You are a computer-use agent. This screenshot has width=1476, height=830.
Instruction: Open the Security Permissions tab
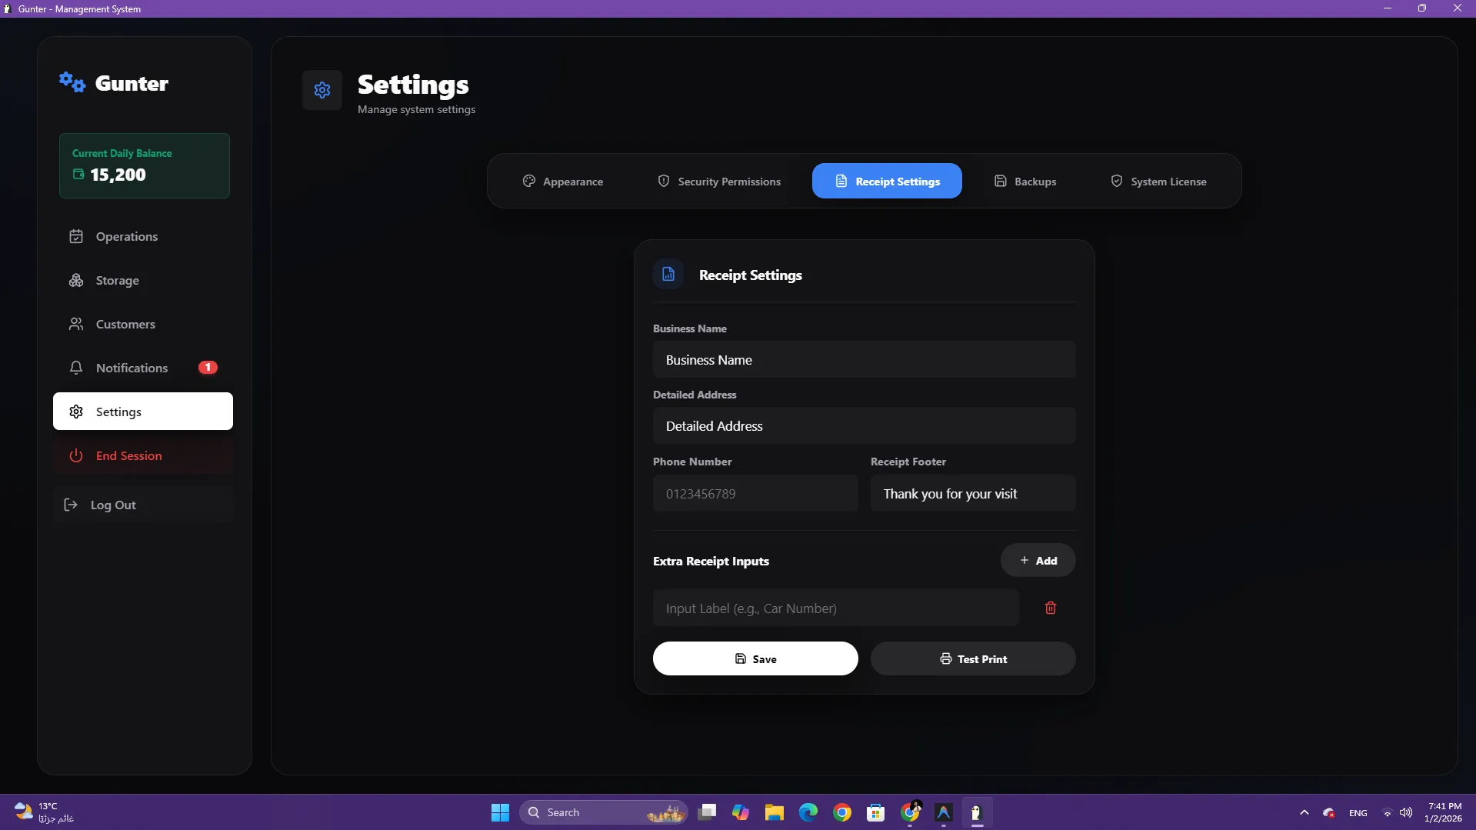point(719,182)
